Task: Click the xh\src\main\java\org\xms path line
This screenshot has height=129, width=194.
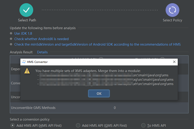Action: tap(153, 84)
